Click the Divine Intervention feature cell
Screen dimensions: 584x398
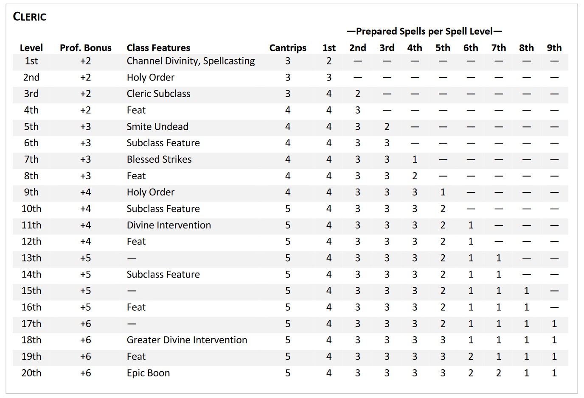tap(169, 225)
